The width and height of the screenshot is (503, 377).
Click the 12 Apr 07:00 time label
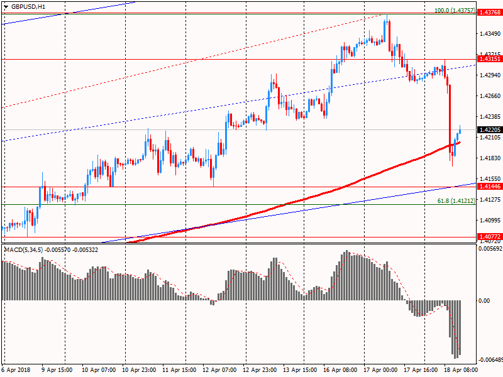pos(219,370)
